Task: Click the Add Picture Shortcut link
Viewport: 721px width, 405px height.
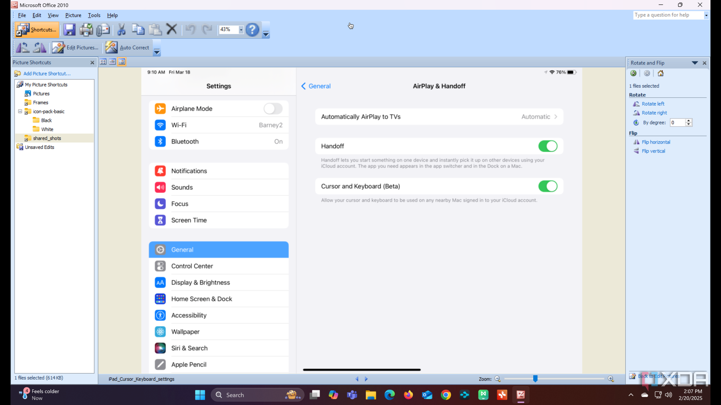Action: [x=47, y=73]
